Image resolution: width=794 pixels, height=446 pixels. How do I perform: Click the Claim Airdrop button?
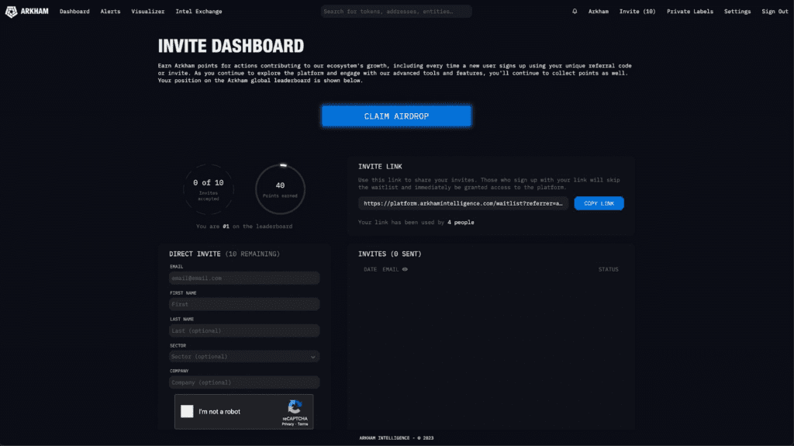tap(396, 116)
